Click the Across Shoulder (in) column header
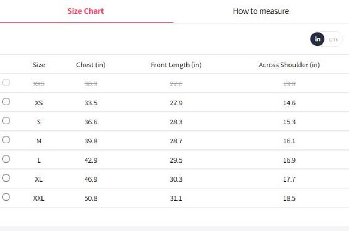Viewport: 349px width, 231px height. 289,65
